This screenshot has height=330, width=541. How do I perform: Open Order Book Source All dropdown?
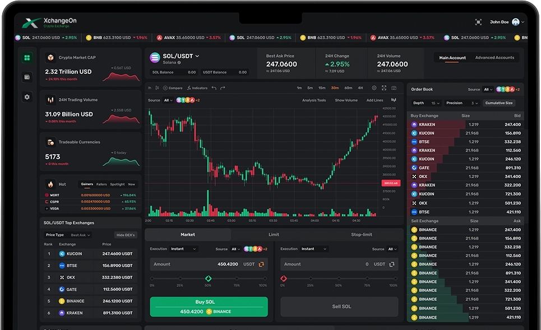488,89
